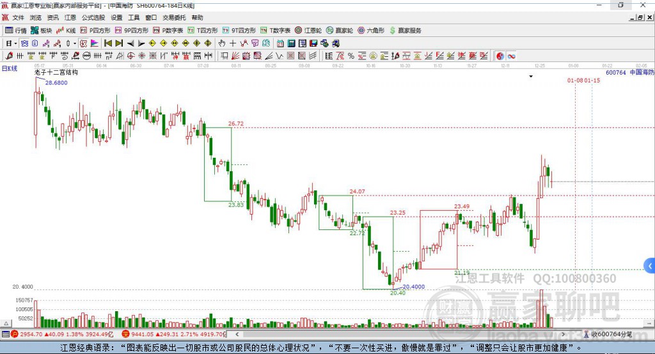Open the 板块 sector view
The width and height of the screenshot is (655, 354).
[x=42, y=31]
